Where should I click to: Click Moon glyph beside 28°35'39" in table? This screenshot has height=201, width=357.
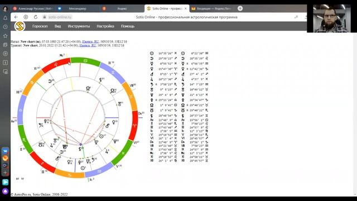point(183,59)
